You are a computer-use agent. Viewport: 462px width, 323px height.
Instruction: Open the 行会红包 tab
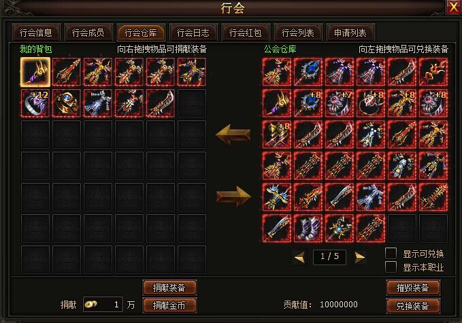tap(246, 33)
